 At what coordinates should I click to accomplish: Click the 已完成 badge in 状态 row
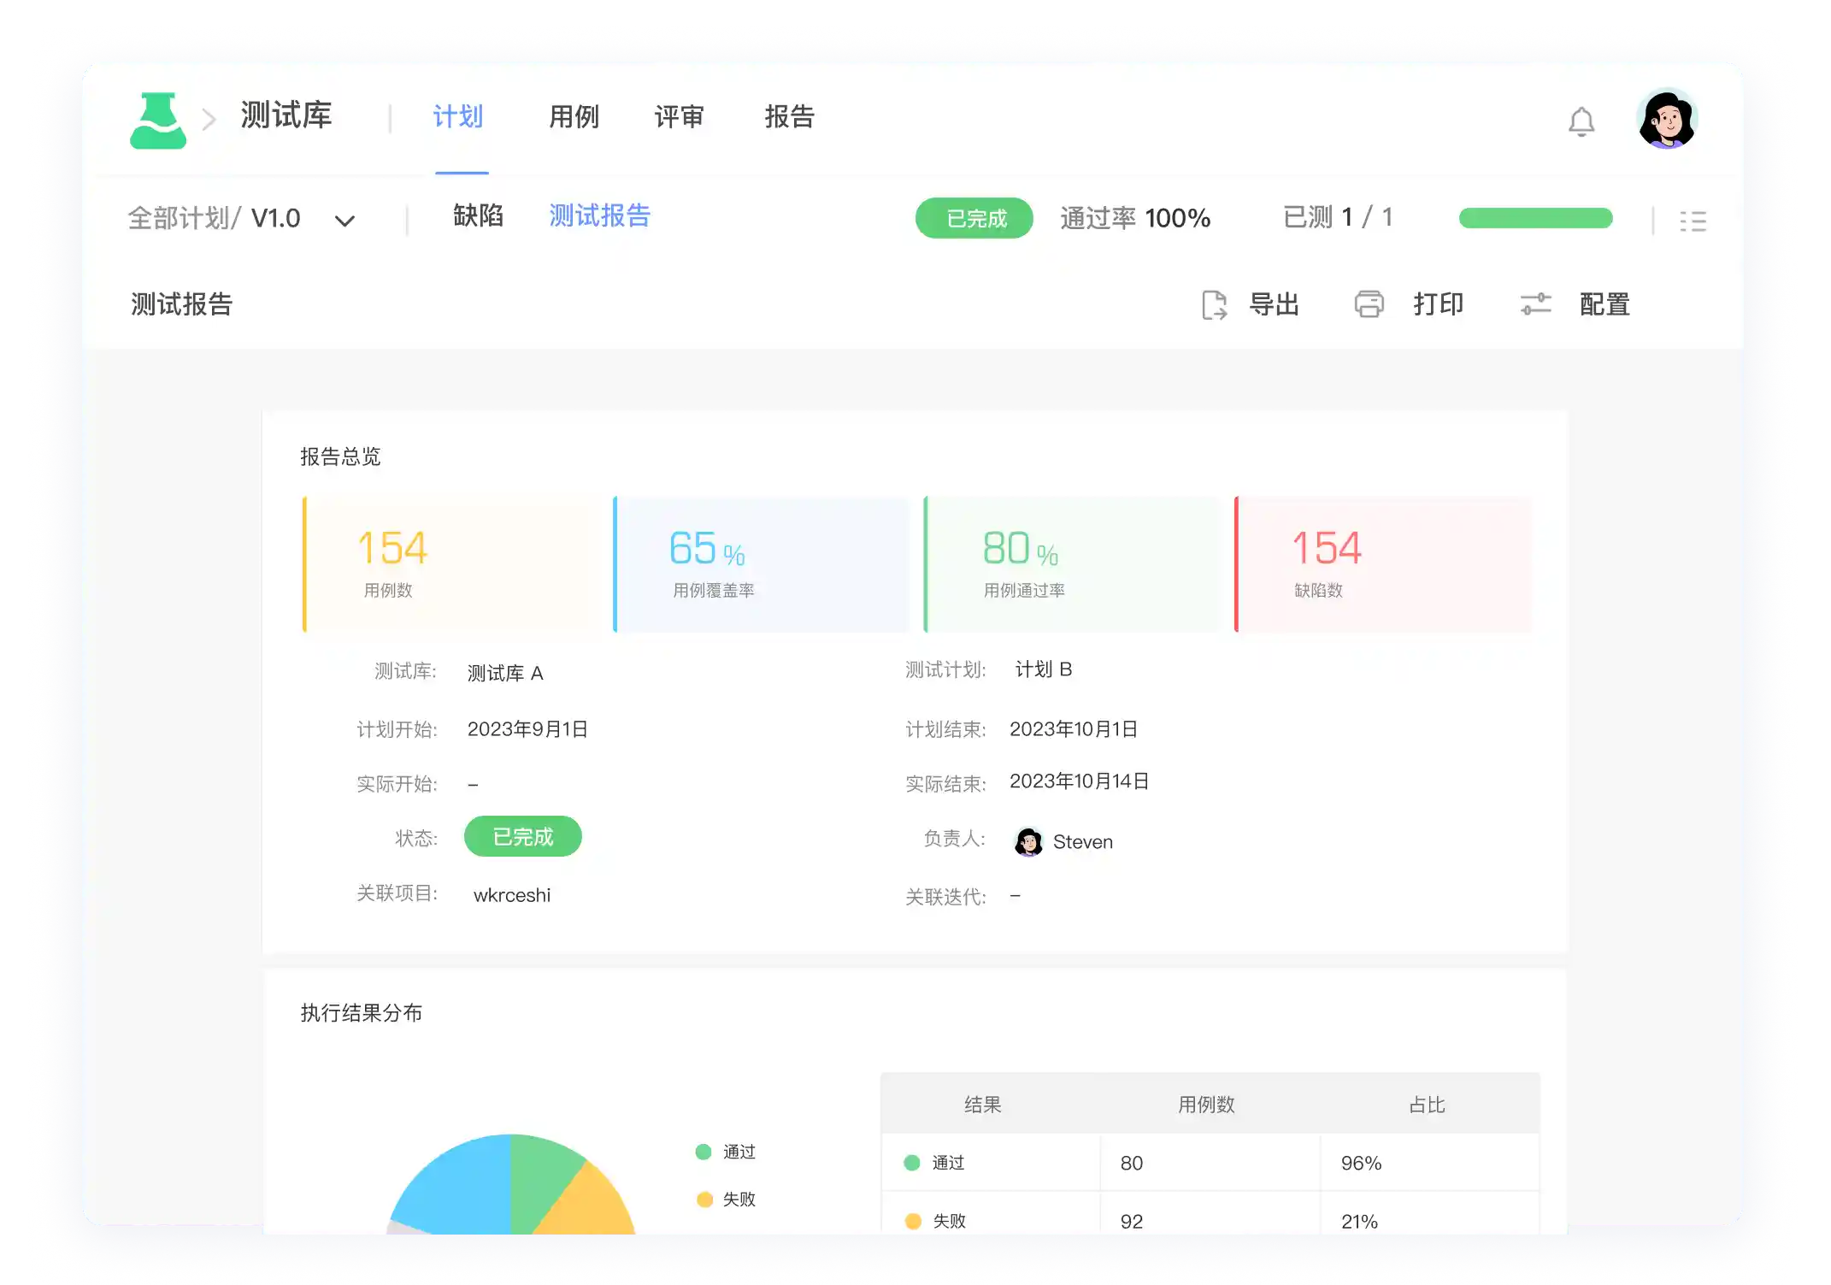click(523, 836)
